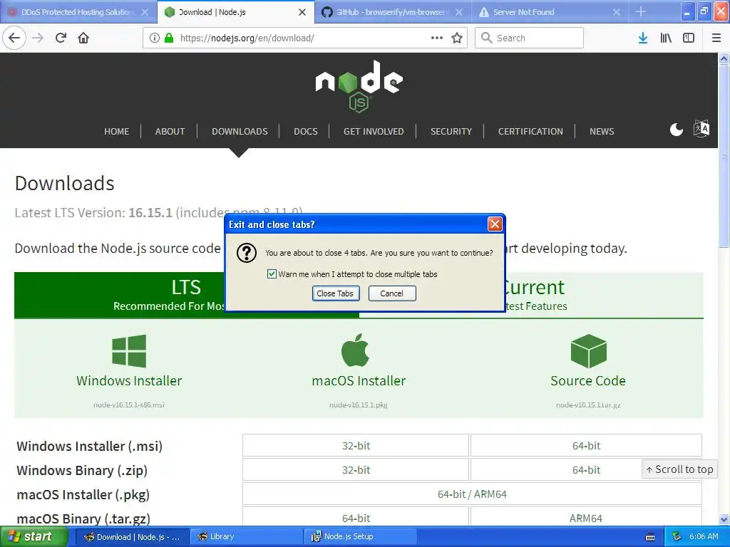Click Download Node.js taskbar button

coord(132,536)
